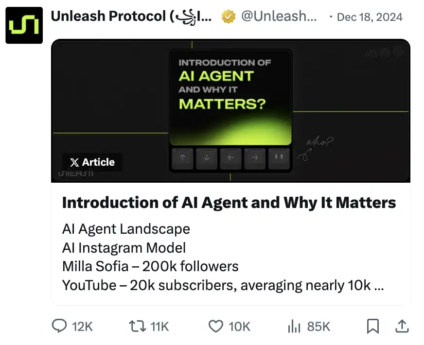Click the 11K reposts count

click(159, 327)
